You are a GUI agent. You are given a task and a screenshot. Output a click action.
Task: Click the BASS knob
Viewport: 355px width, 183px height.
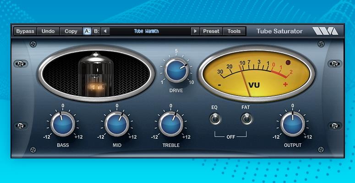pyautogui.click(x=63, y=124)
